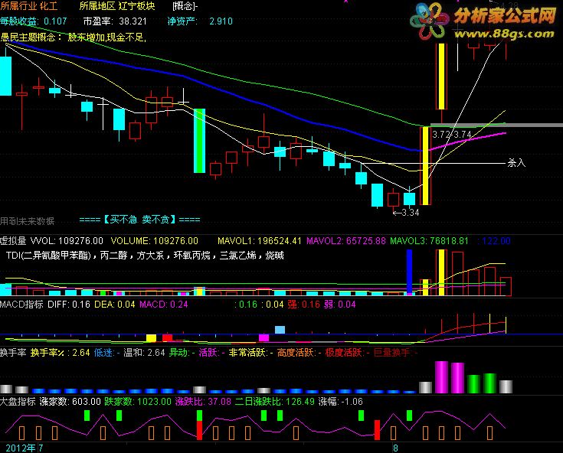Click the 虚拟量 VVOL 109276.00 readout
The image size is (563, 453).
click(x=52, y=241)
